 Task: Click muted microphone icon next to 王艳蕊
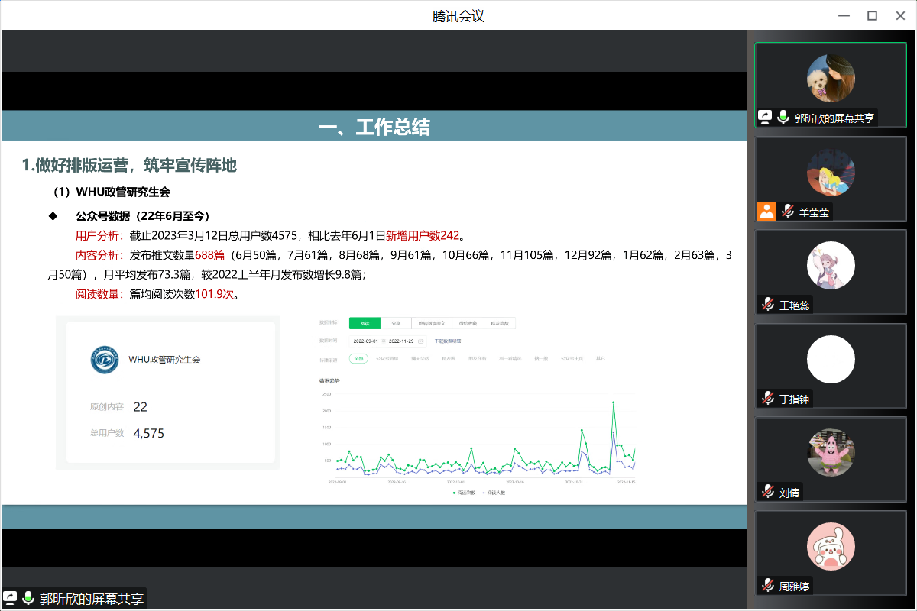pos(768,305)
